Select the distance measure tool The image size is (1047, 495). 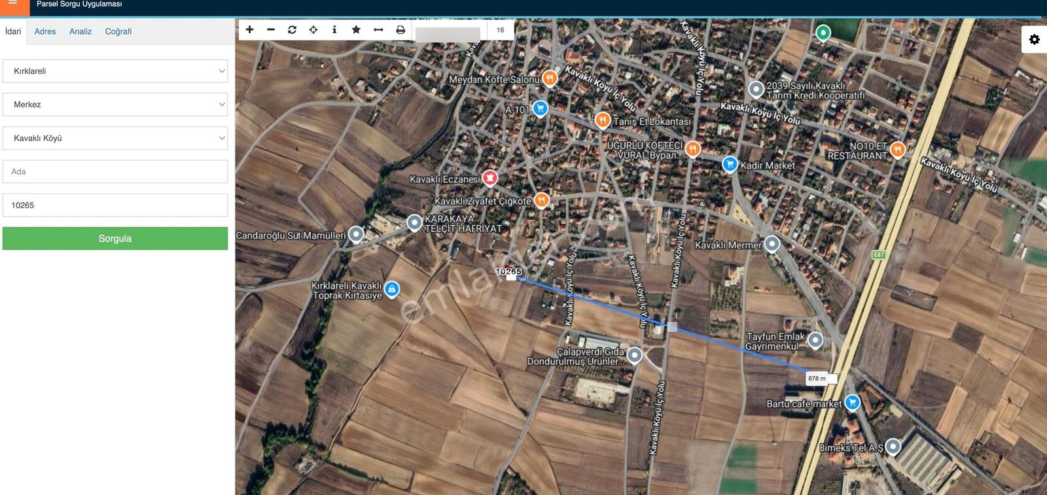[378, 29]
